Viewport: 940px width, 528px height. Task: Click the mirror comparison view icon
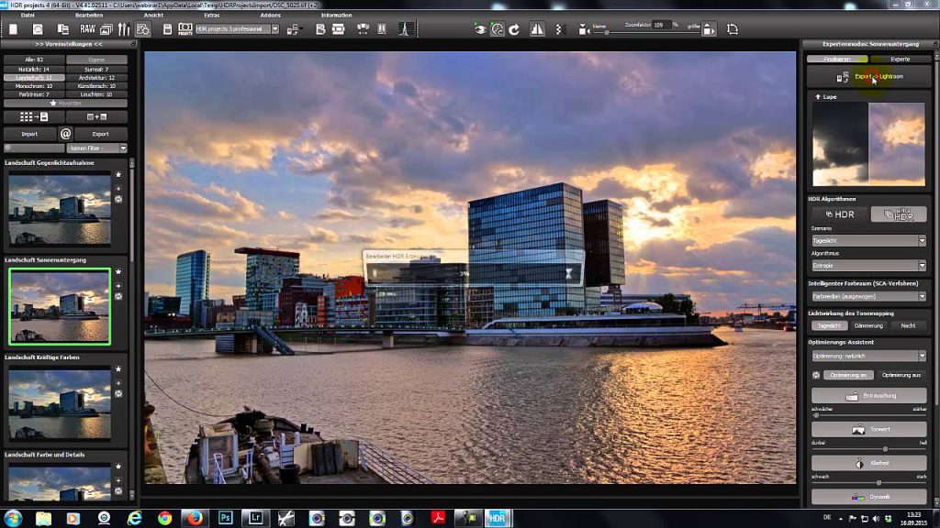click(537, 29)
